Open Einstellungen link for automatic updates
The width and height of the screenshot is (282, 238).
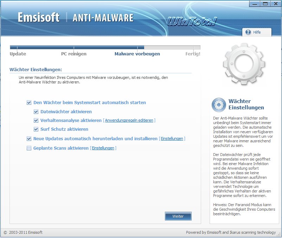[172, 138]
